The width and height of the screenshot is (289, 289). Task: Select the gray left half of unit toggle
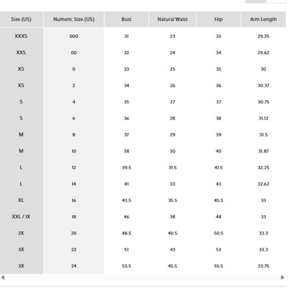click(255, 1)
